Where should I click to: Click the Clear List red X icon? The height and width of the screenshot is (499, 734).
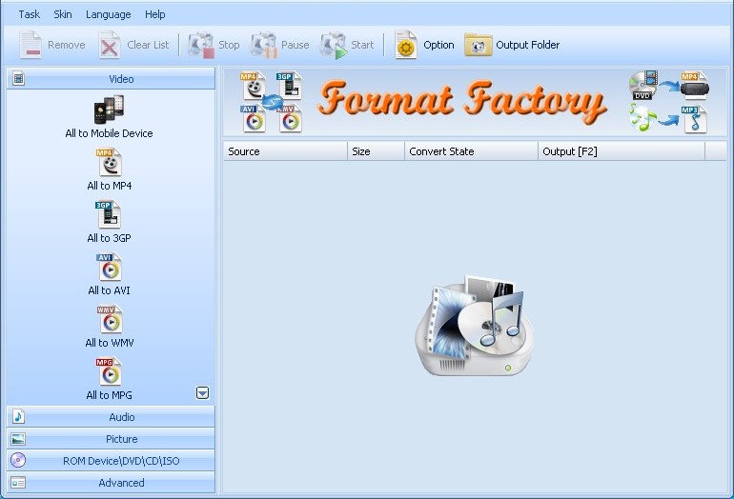110,45
